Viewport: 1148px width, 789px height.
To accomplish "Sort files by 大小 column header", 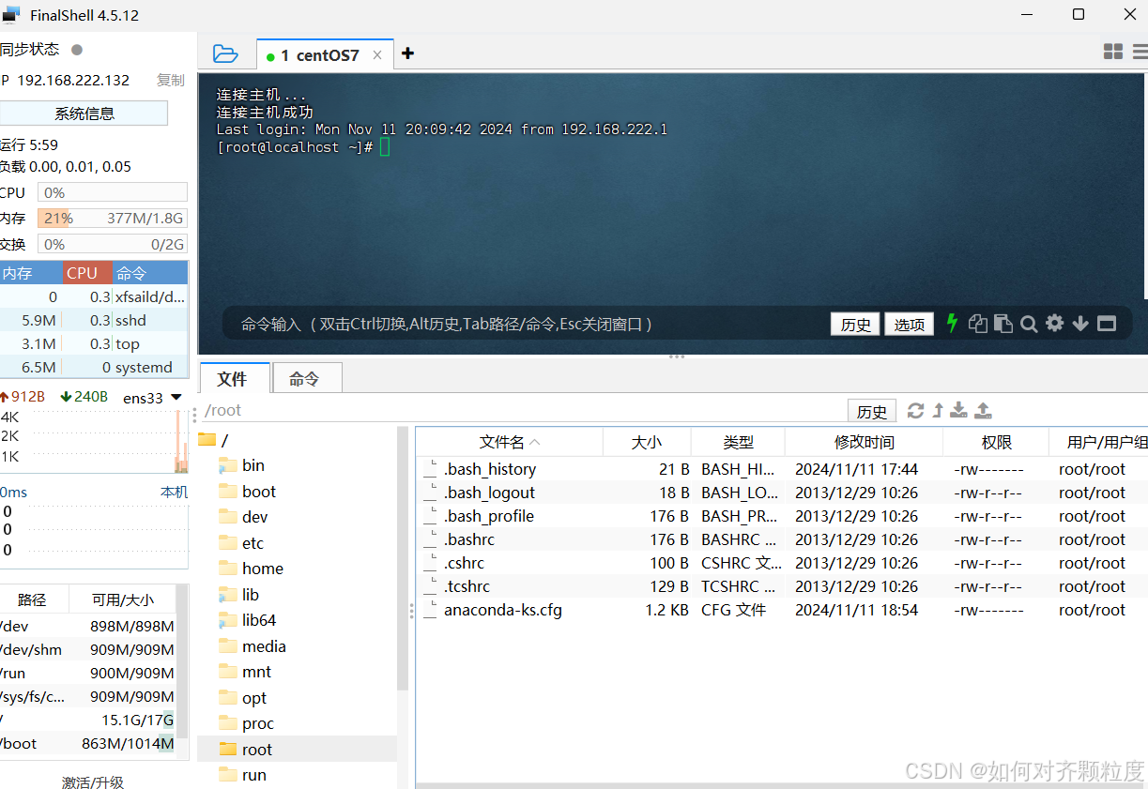I will [x=647, y=442].
